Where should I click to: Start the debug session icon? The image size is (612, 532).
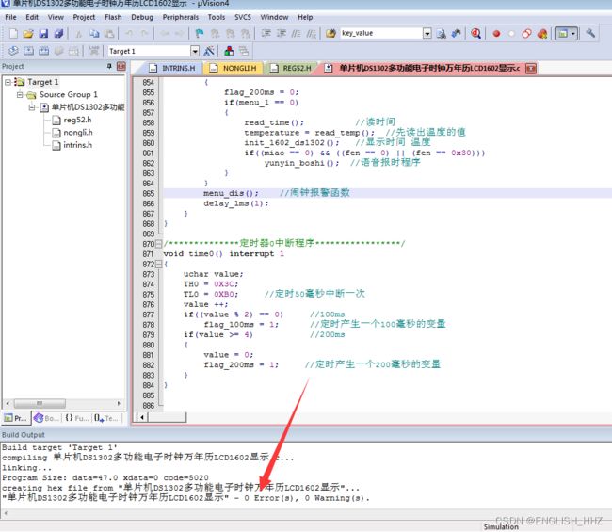[x=476, y=33]
